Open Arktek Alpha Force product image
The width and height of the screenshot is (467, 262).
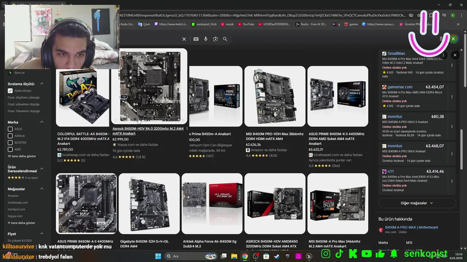212,203
